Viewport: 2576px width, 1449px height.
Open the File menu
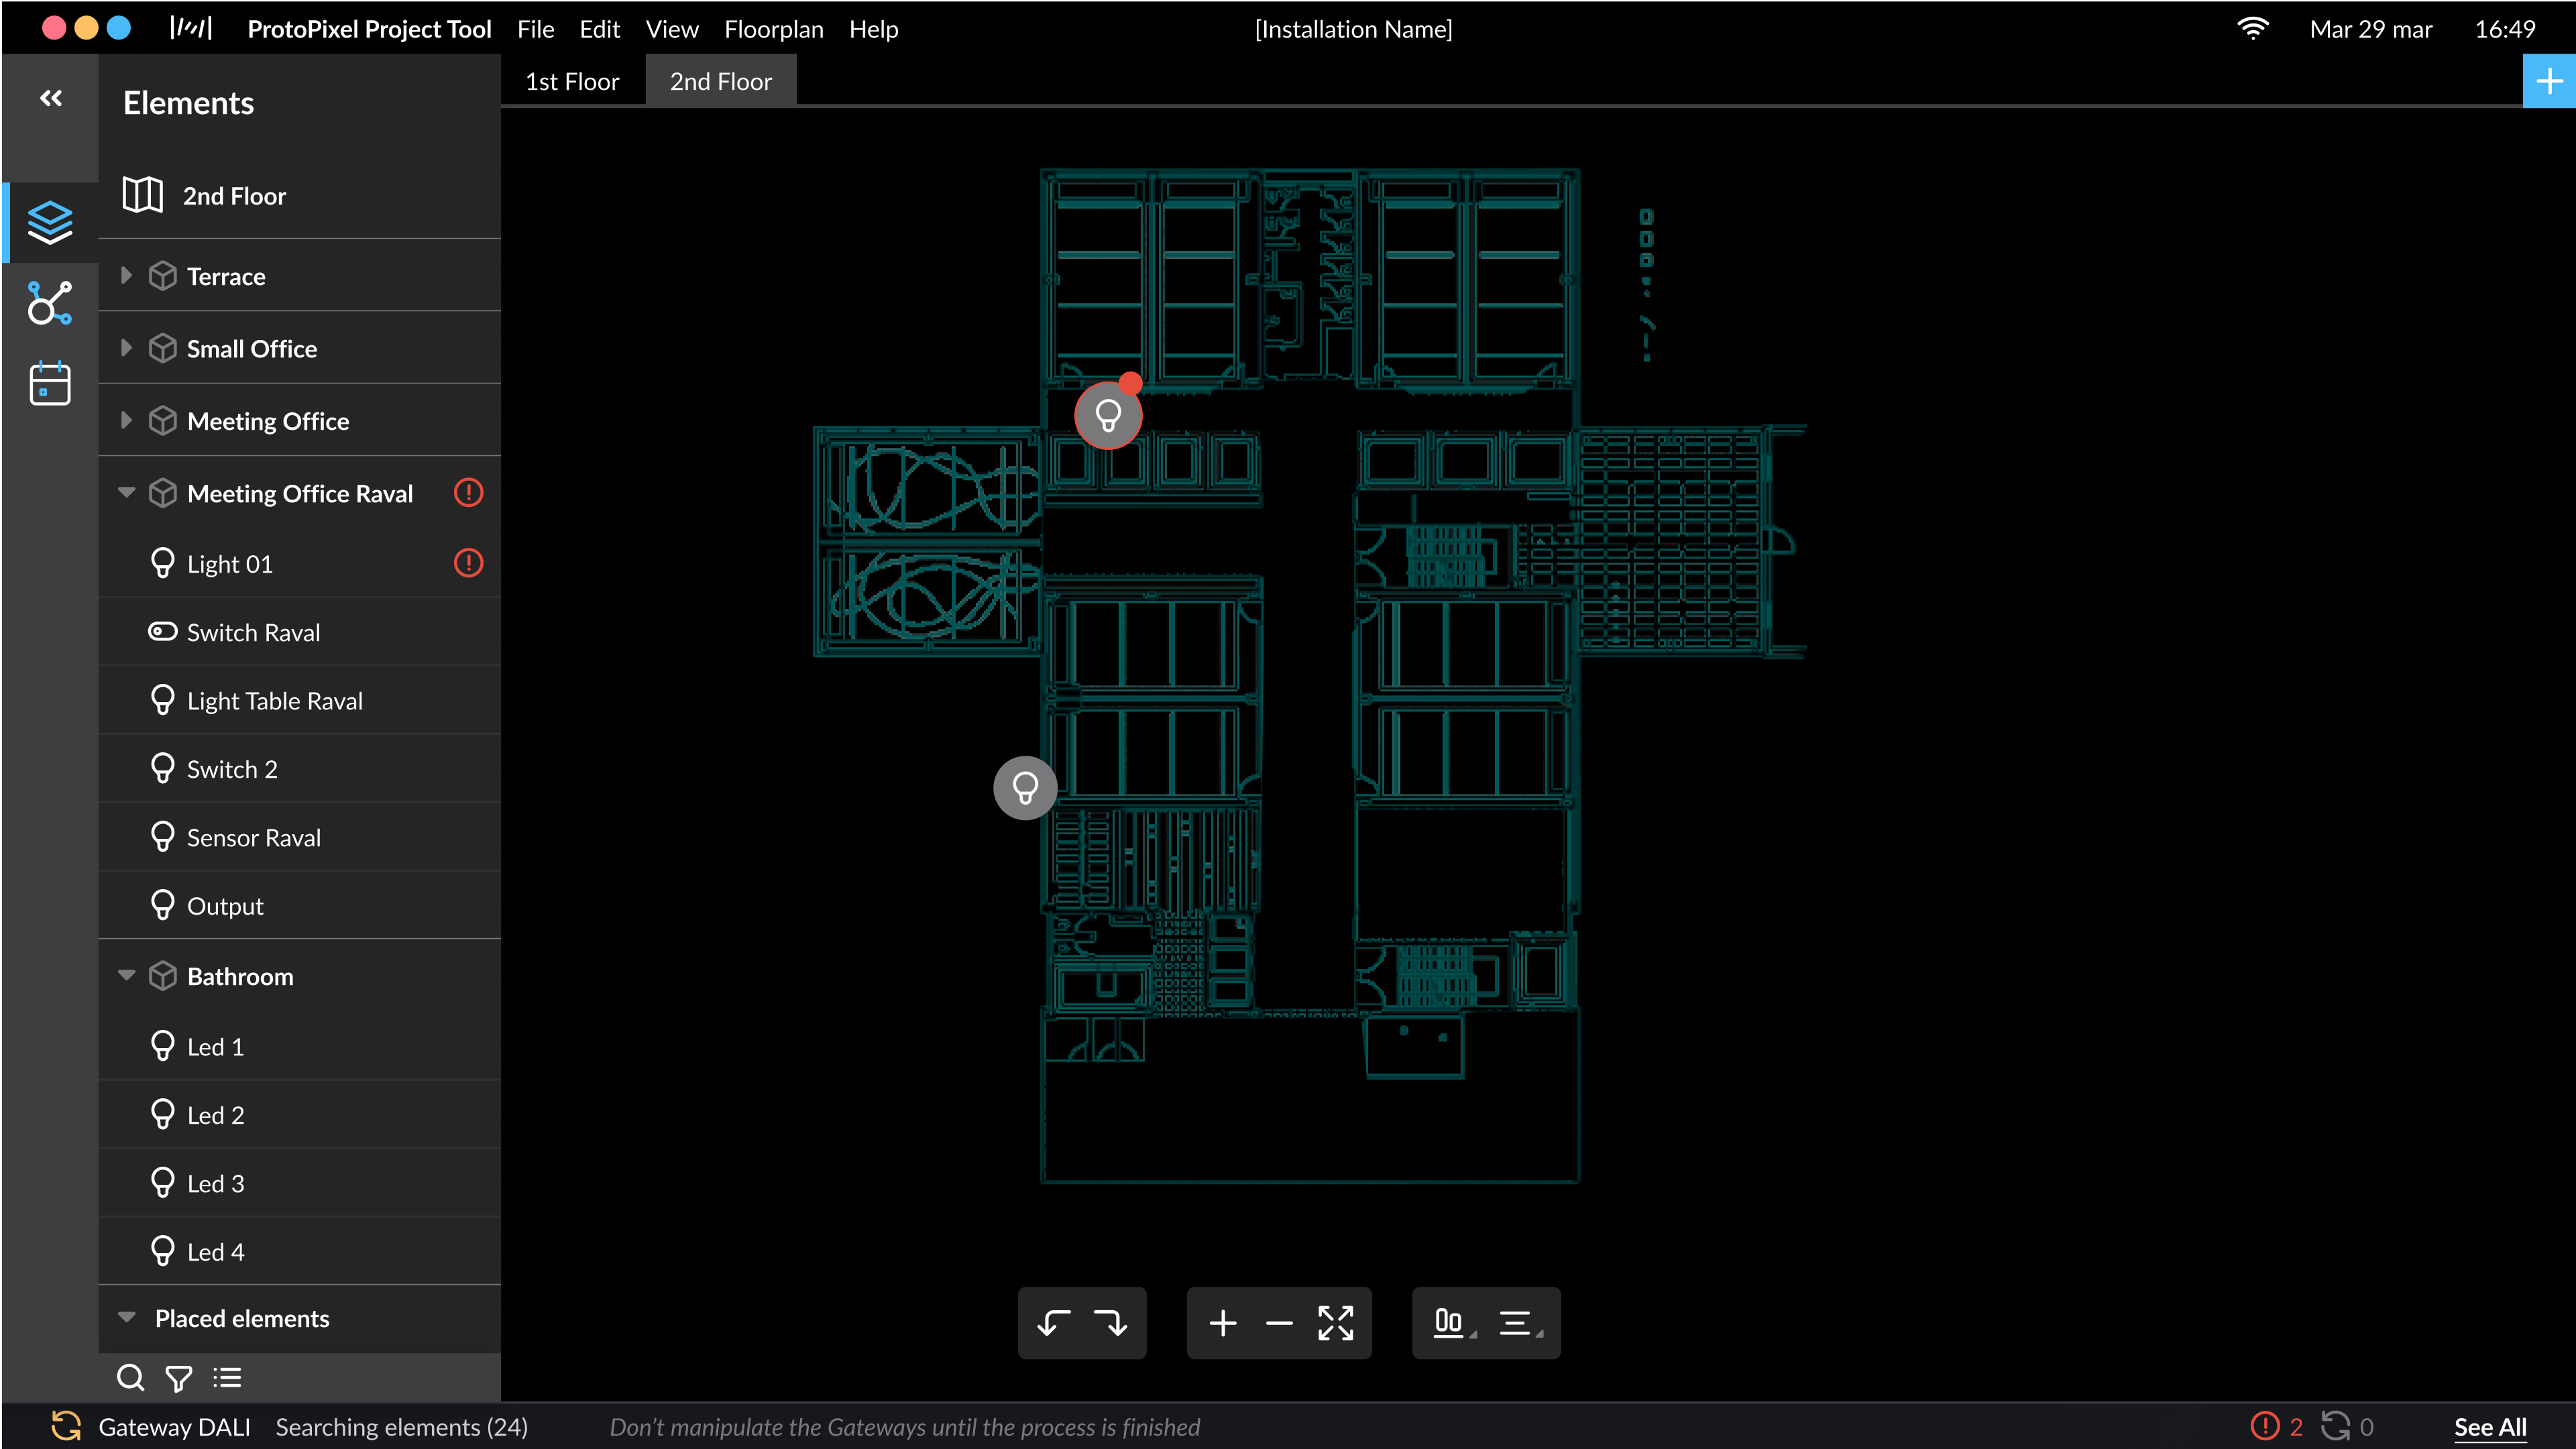pyautogui.click(x=535, y=29)
